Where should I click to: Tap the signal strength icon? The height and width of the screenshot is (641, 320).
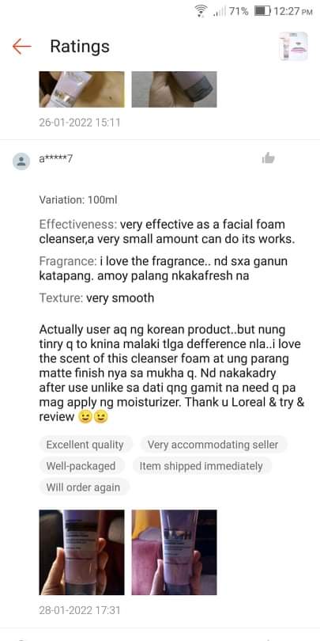(x=219, y=12)
